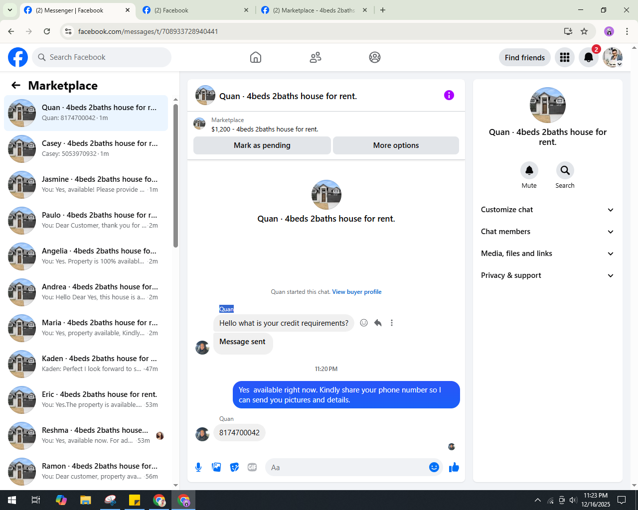Viewport: 638px width, 510px height.
Task: Click the Mark as pending button
Action: point(262,145)
